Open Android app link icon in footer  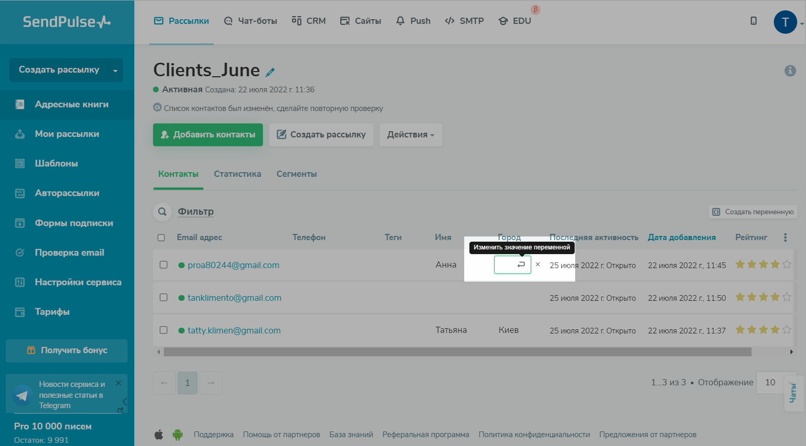point(177,435)
